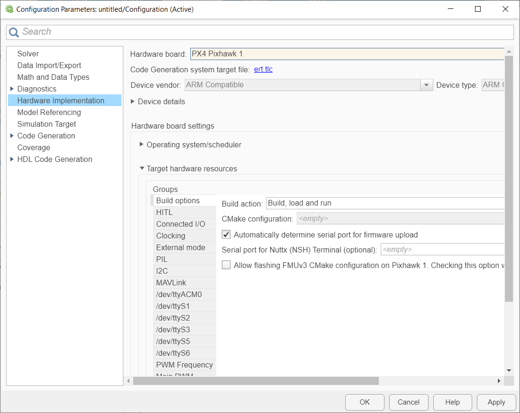
Task: Select the PWM Frequency group
Action: (185, 365)
